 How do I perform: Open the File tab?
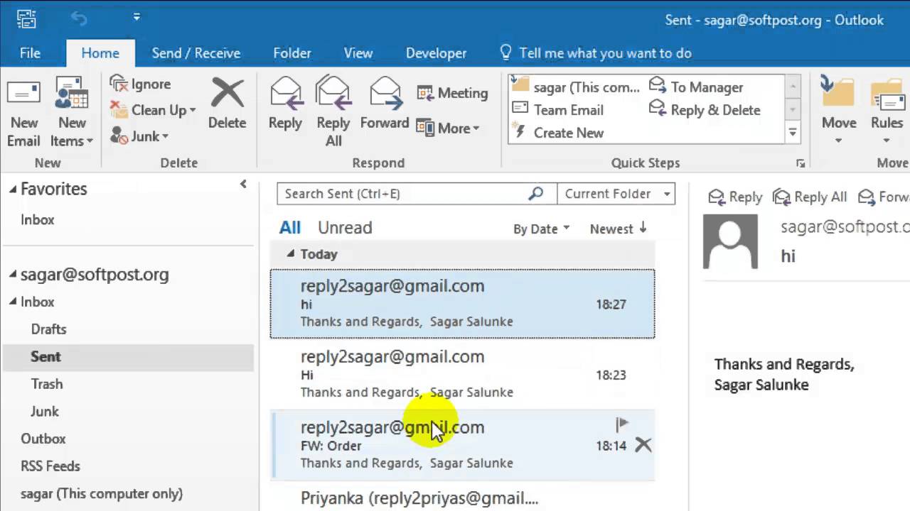click(x=30, y=53)
